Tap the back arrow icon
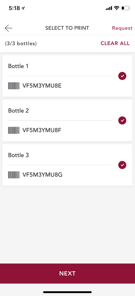 tap(9, 28)
